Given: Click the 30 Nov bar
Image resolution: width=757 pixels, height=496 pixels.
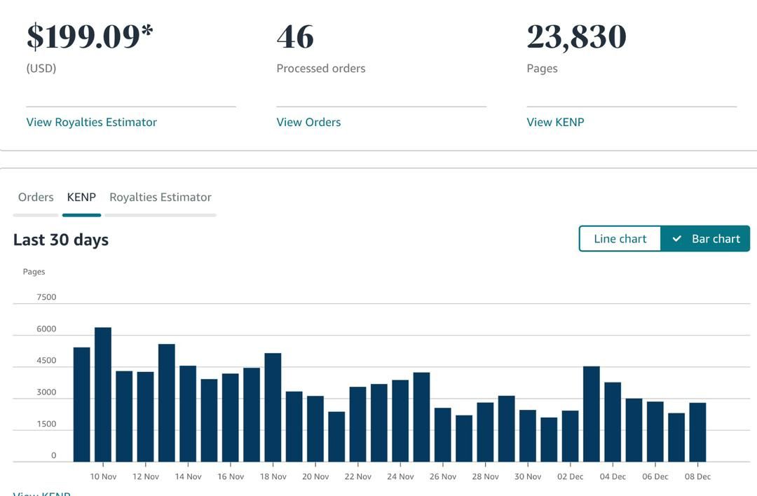Looking at the screenshot, I should 528,436.
